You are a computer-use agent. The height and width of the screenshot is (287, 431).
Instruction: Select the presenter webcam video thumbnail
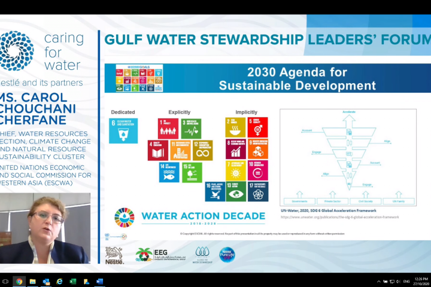[45, 228]
